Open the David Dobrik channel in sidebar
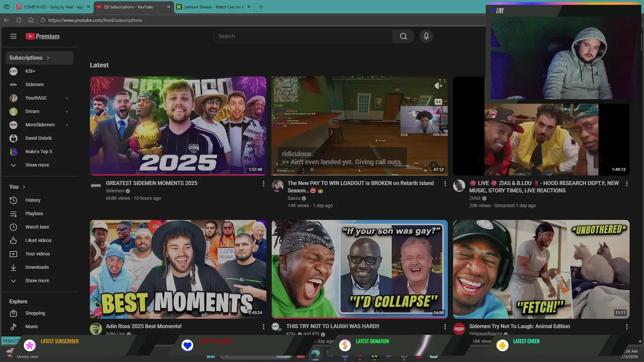Viewport: 644px width, 362px height. click(40, 138)
